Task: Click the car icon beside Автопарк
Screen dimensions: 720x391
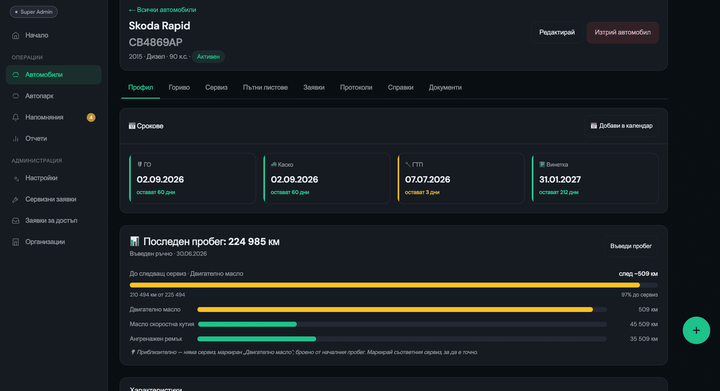Action: click(x=16, y=96)
